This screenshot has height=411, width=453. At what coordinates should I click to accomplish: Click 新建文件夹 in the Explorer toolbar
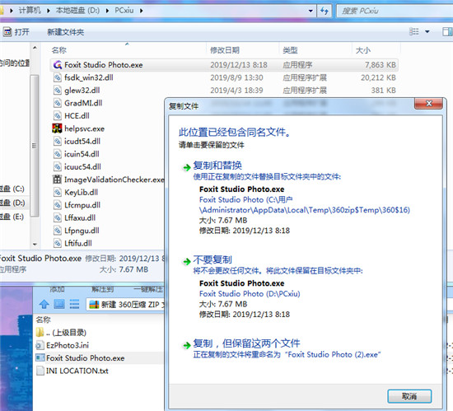tap(66, 32)
